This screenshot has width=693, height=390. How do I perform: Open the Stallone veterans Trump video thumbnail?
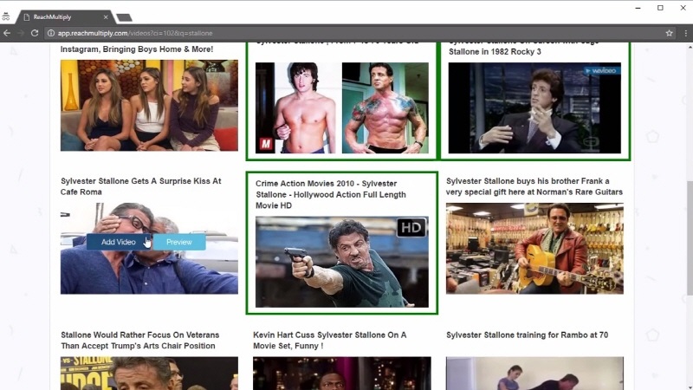click(x=149, y=374)
